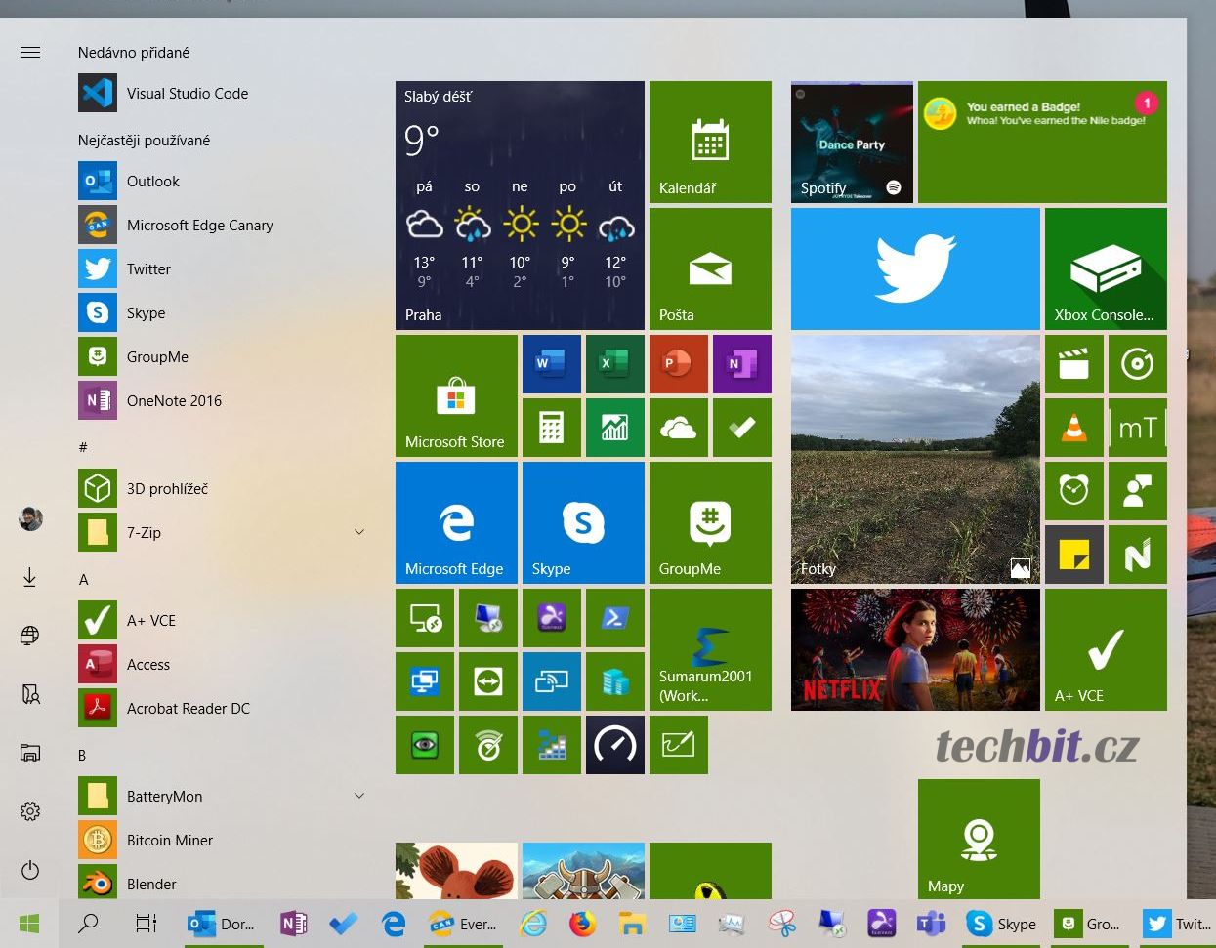The height and width of the screenshot is (948, 1216).
Task: Open Twitter in the most used list
Action: pyautogui.click(x=223, y=269)
